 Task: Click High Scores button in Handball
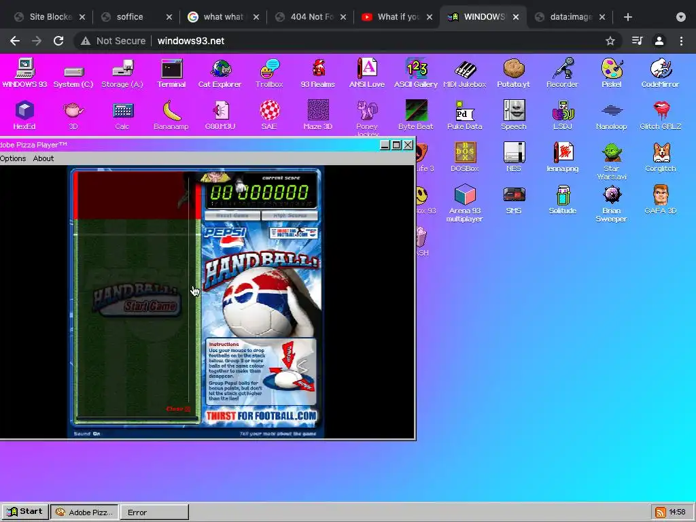pyautogui.click(x=290, y=215)
